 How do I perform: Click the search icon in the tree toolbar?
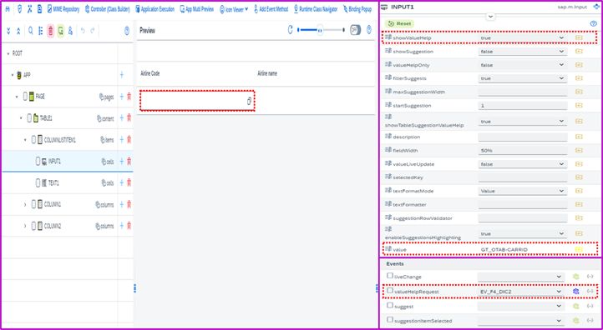(31, 31)
